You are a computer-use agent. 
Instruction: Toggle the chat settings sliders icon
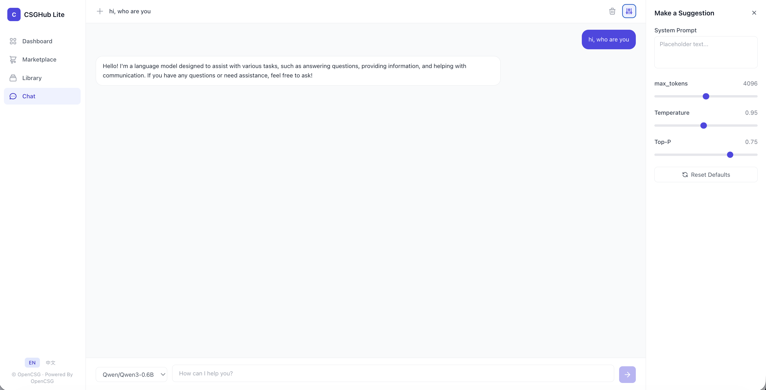tap(629, 11)
